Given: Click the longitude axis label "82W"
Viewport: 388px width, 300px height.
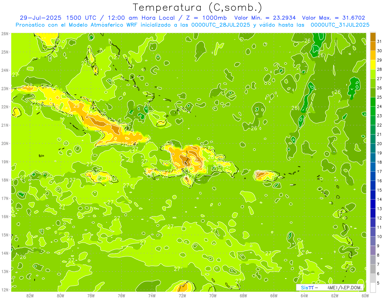Looking at the screenshot, I should click(x=30, y=295).
